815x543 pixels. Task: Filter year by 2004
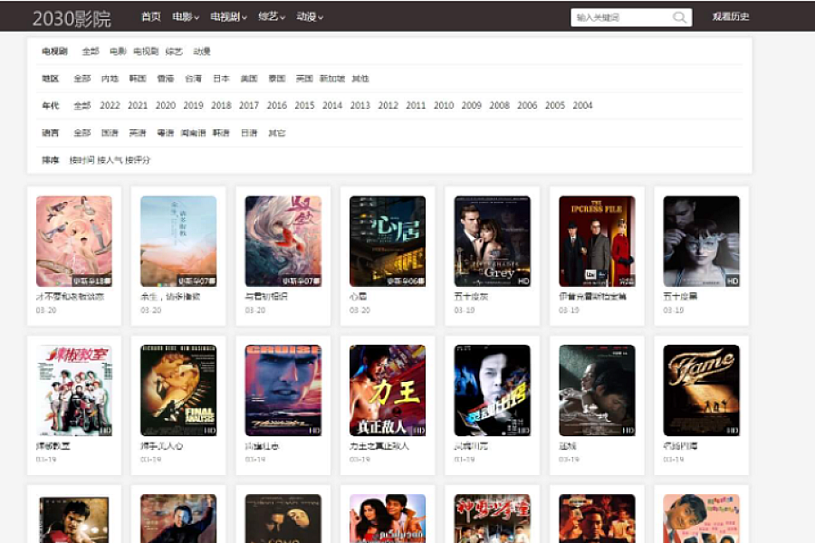click(582, 106)
